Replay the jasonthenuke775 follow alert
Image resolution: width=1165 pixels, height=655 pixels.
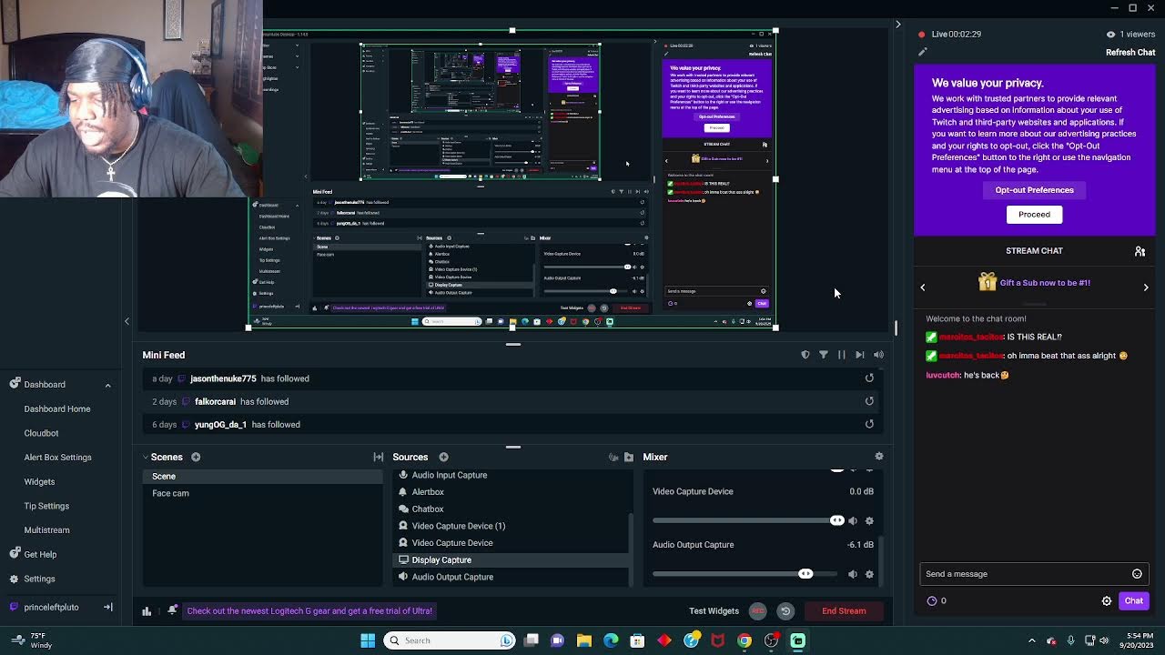coord(869,378)
